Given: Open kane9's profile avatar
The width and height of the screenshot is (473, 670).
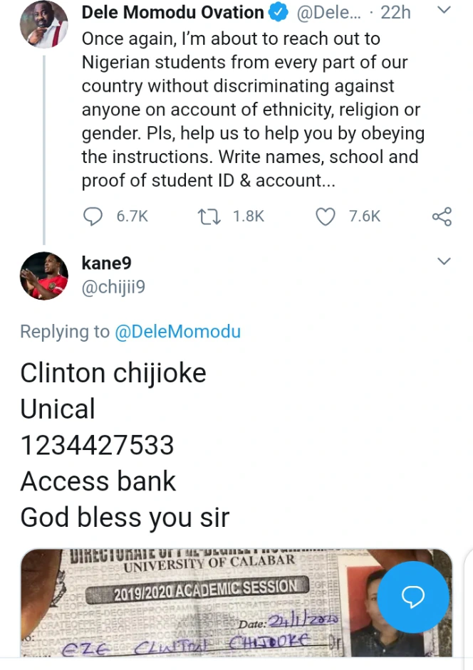Looking at the screenshot, I should (44, 276).
